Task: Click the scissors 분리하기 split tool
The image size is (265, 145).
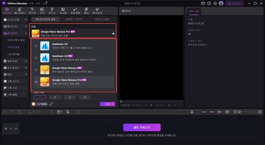Action: point(35,112)
